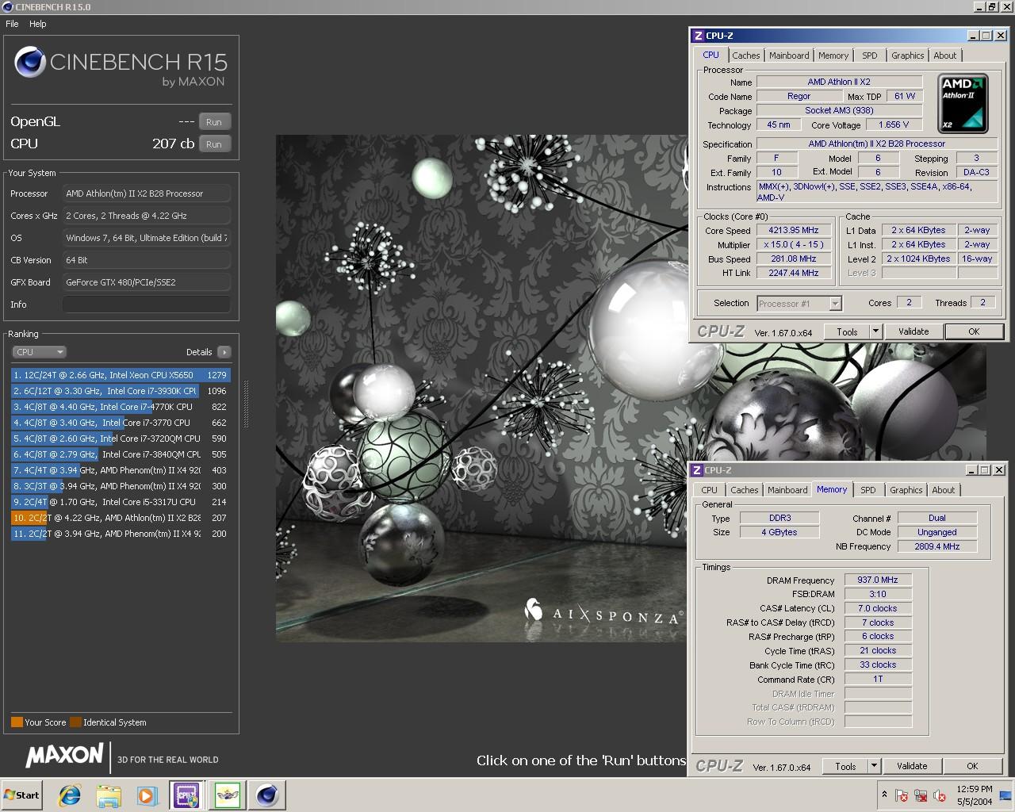Select ranking row 3C/3T AMD Phenom II X4
1015x812 pixels.
121,486
